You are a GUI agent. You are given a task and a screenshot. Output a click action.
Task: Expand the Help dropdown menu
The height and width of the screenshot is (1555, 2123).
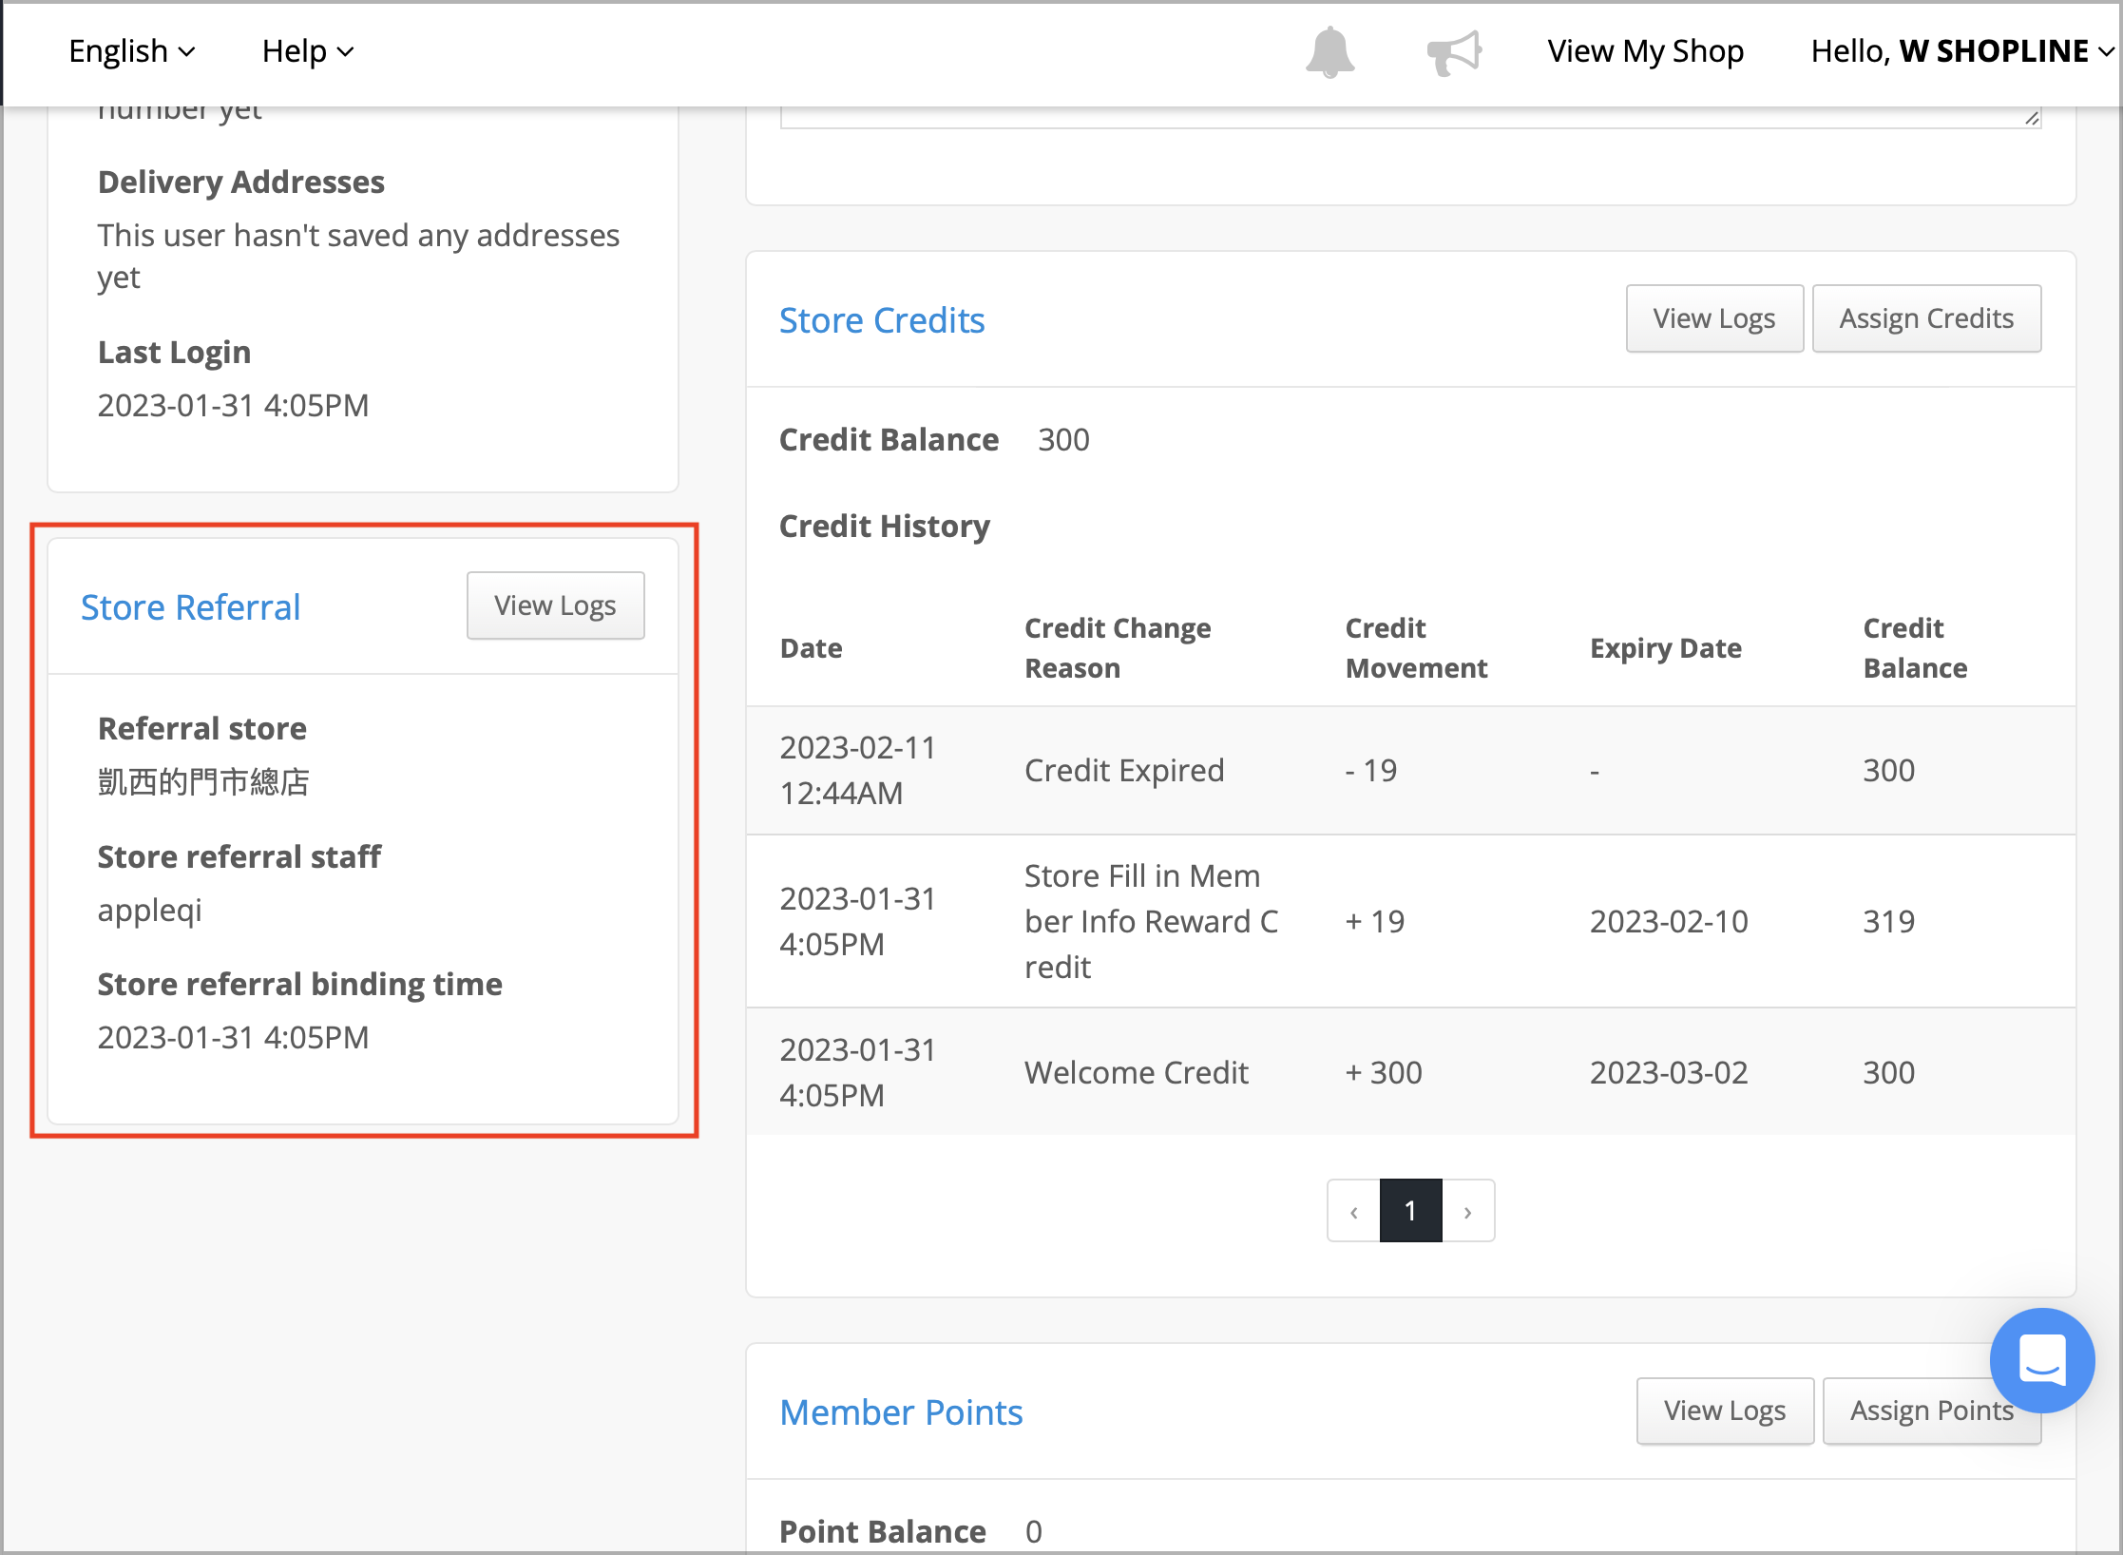tap(308, 51)
